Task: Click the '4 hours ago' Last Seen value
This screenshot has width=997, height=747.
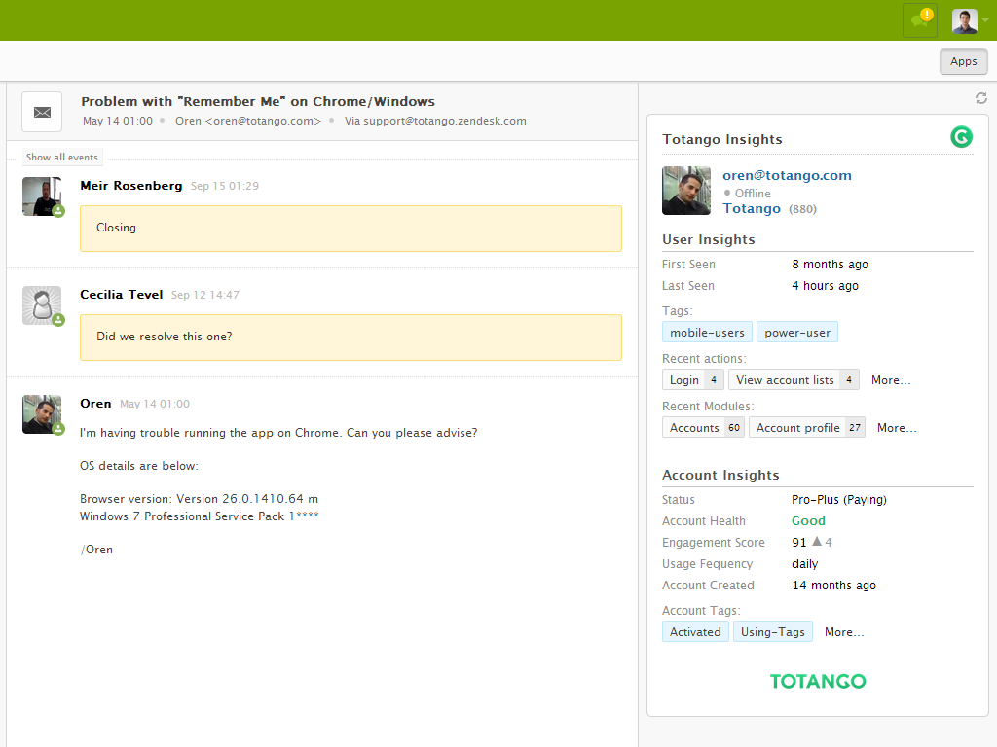Action: (825, 286)
